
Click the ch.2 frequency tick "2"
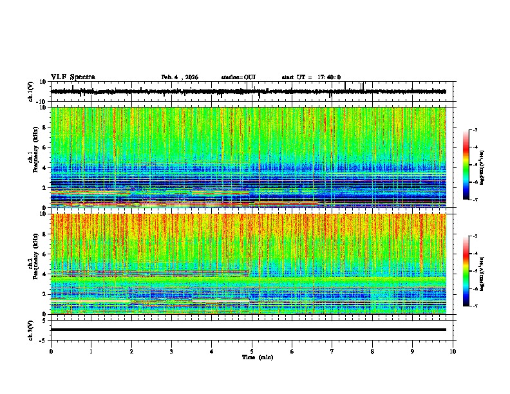point(44,294)
